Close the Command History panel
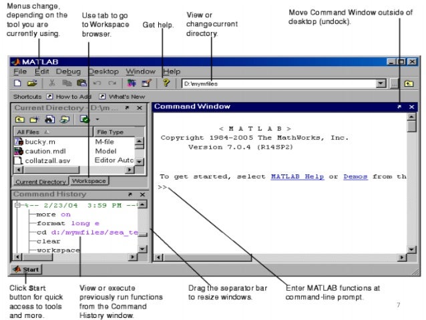This screenshot has height=320, width=426. coord(142,194)
